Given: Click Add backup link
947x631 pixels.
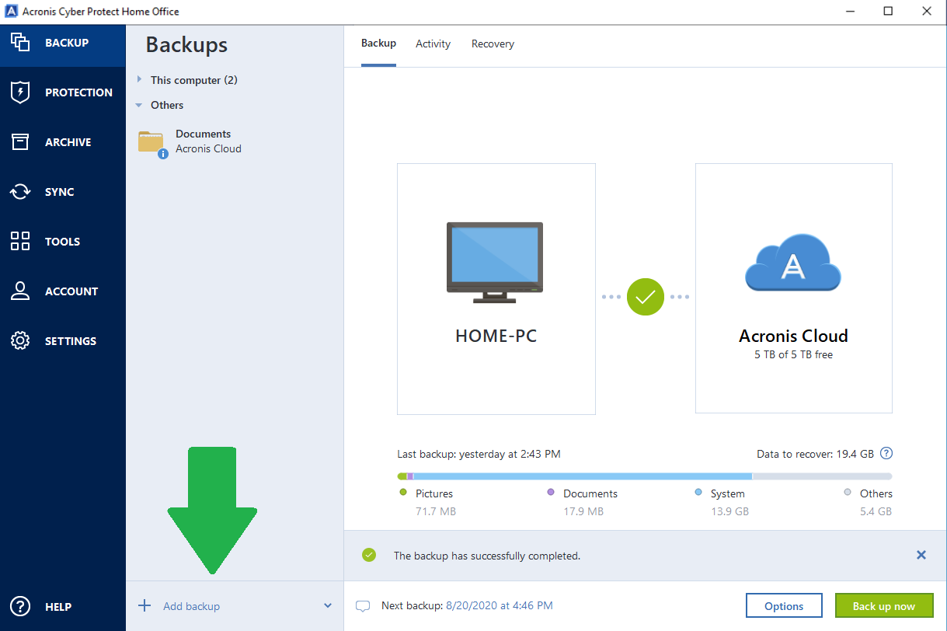Looking at the screenshot, I should tap(191, 606).
